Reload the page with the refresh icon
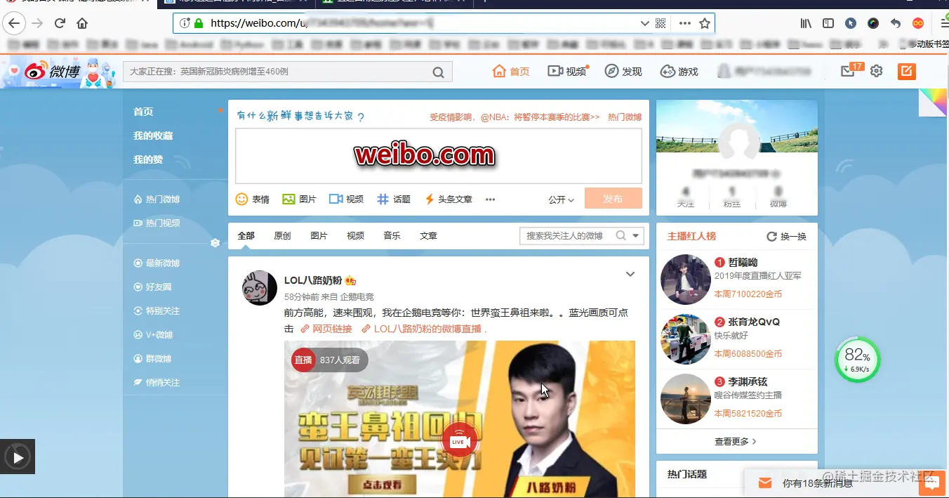The image size is (949, 498). pos(60,23)
